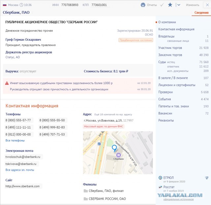Open the Суды section
This screenshot has width=211, height=205.
click(x=162, y=62)
